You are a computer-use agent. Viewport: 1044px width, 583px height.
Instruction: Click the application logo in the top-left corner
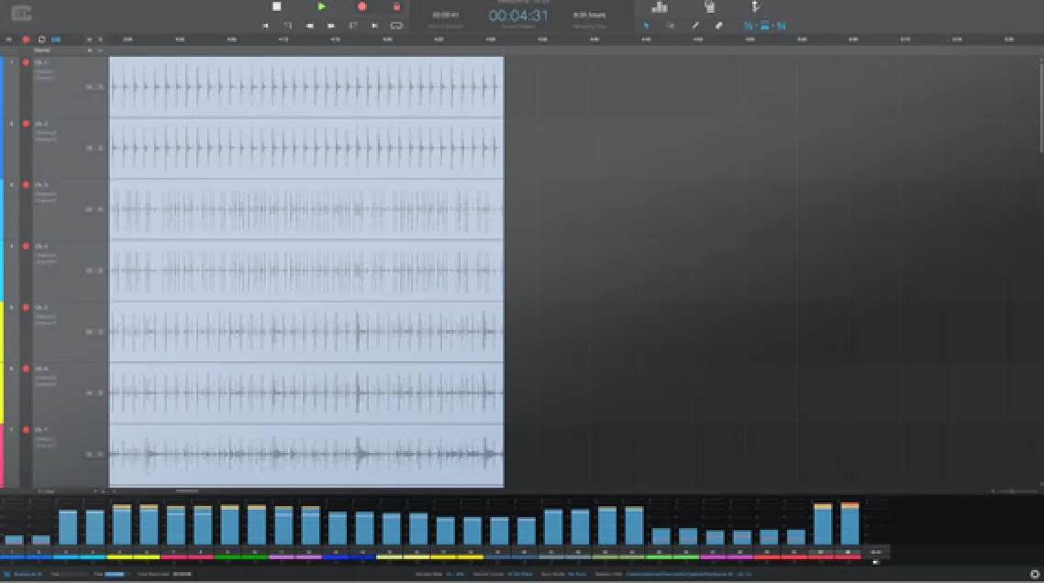coord(21,13)
